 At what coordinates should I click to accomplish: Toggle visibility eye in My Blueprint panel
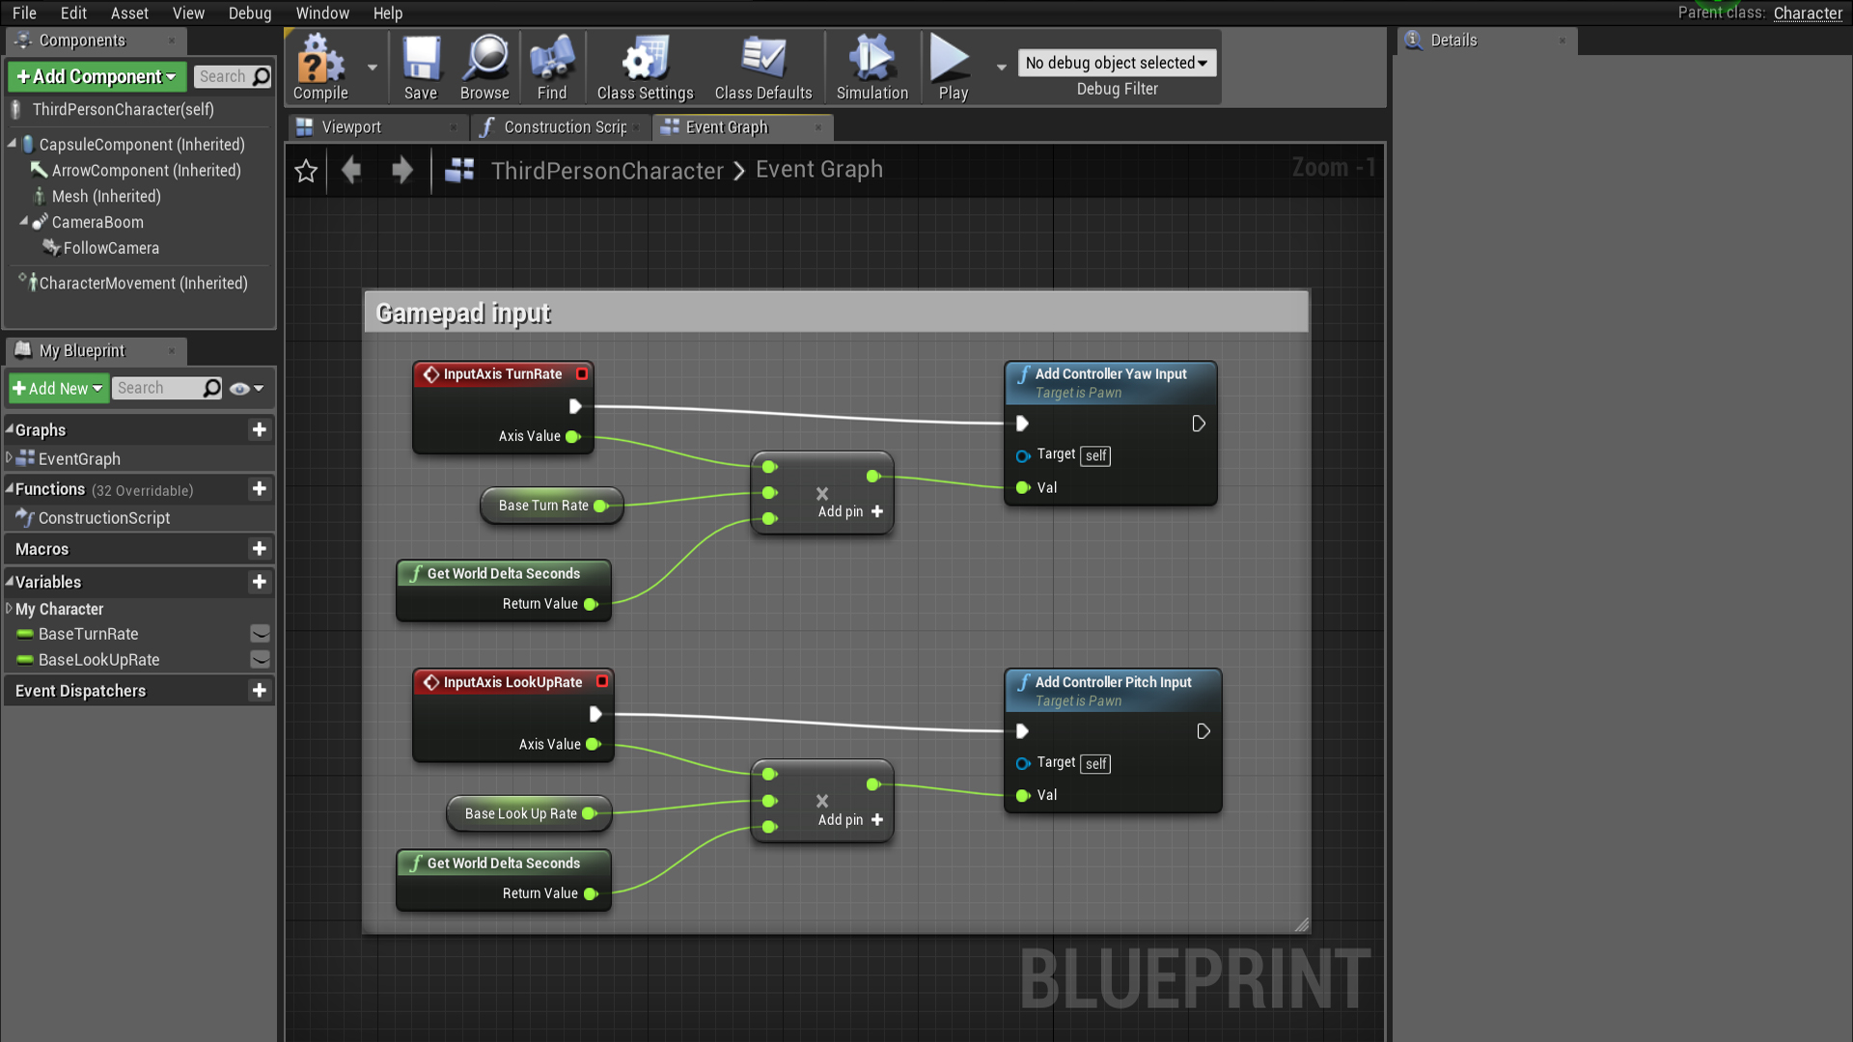[238, 388]
